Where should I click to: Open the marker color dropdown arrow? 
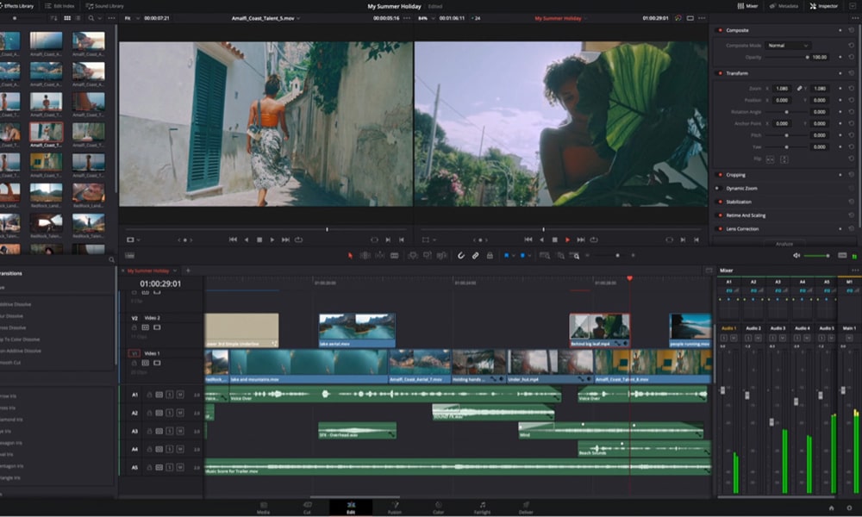point(529,255)
